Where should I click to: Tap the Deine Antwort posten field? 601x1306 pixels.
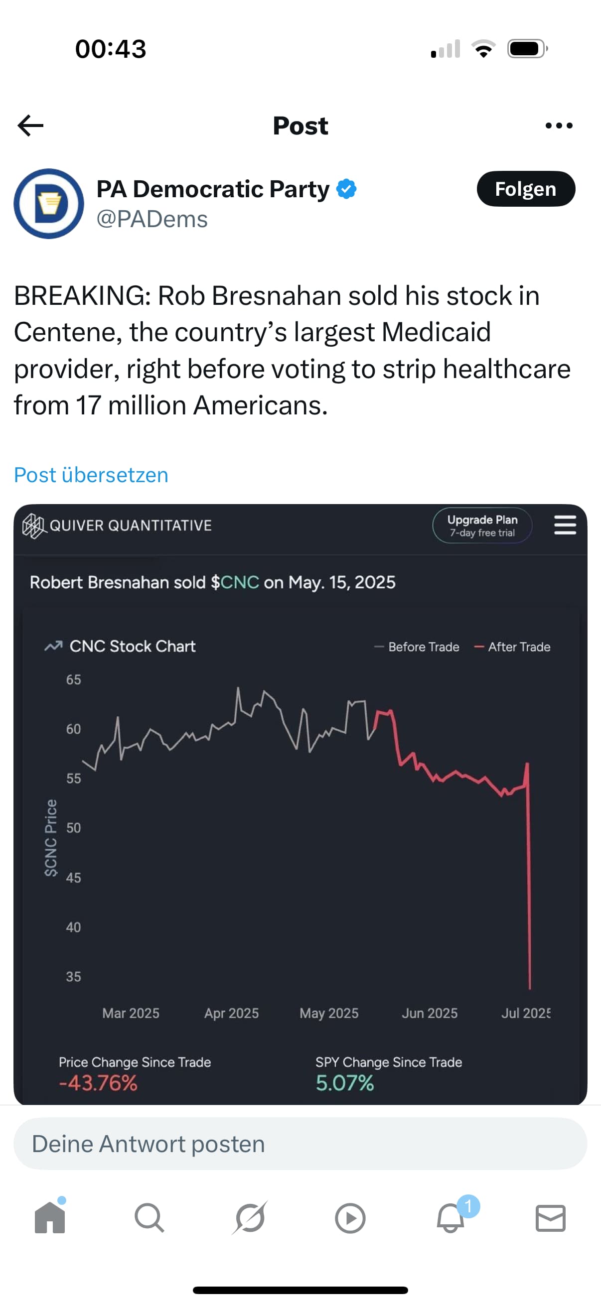tap(300, 1144)
